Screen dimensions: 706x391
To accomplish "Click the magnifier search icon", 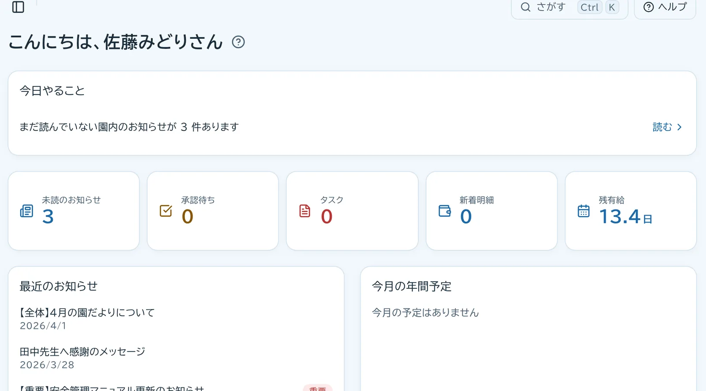I will coord(526,7).
